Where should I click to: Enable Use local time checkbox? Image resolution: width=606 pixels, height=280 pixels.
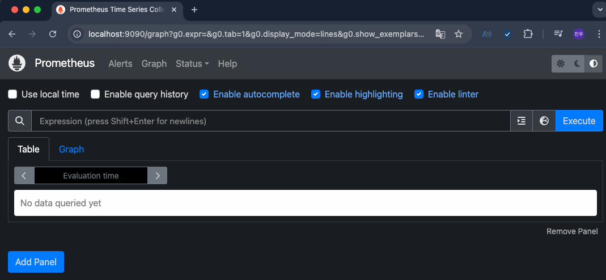pyautogui.click(x=12, y=94)
